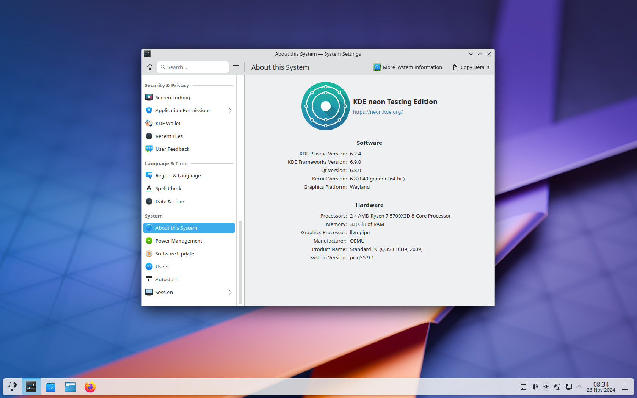Expand the Application Permissions chevron

(x=230, y=110)
